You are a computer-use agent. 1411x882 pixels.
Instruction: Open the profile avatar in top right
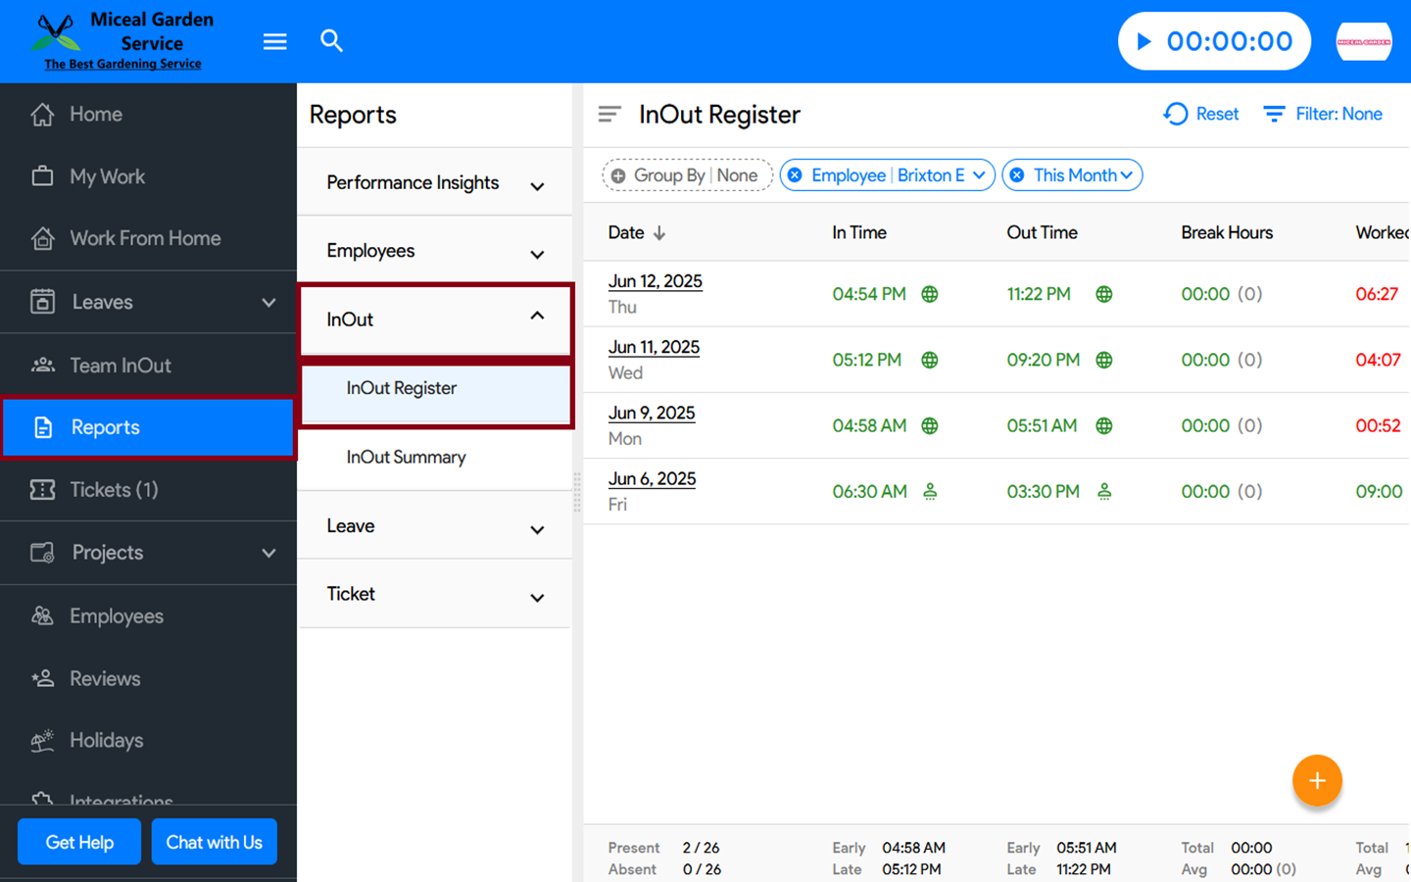tap(1363, 41)
